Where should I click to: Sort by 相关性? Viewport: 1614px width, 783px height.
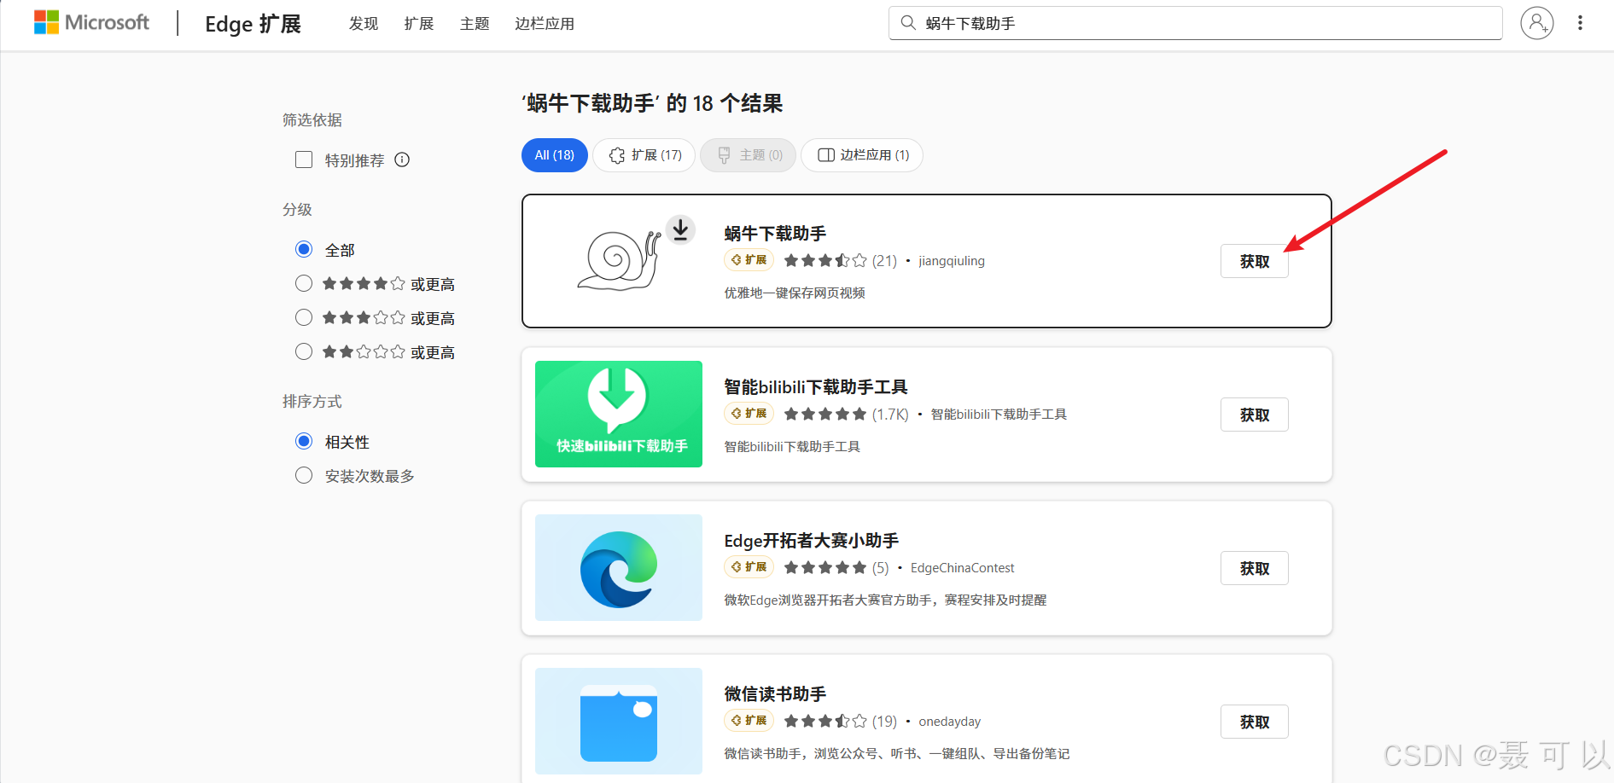tap(304, 441)
